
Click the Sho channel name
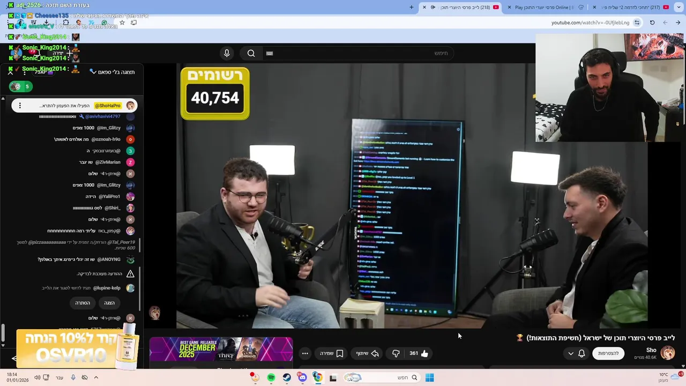tap(651, 350)
